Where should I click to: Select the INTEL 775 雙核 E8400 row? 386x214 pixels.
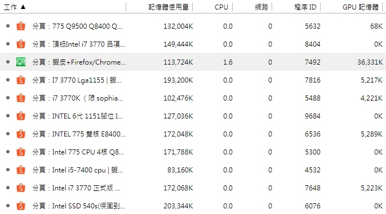pyautogui.click(x=193, y=134)
